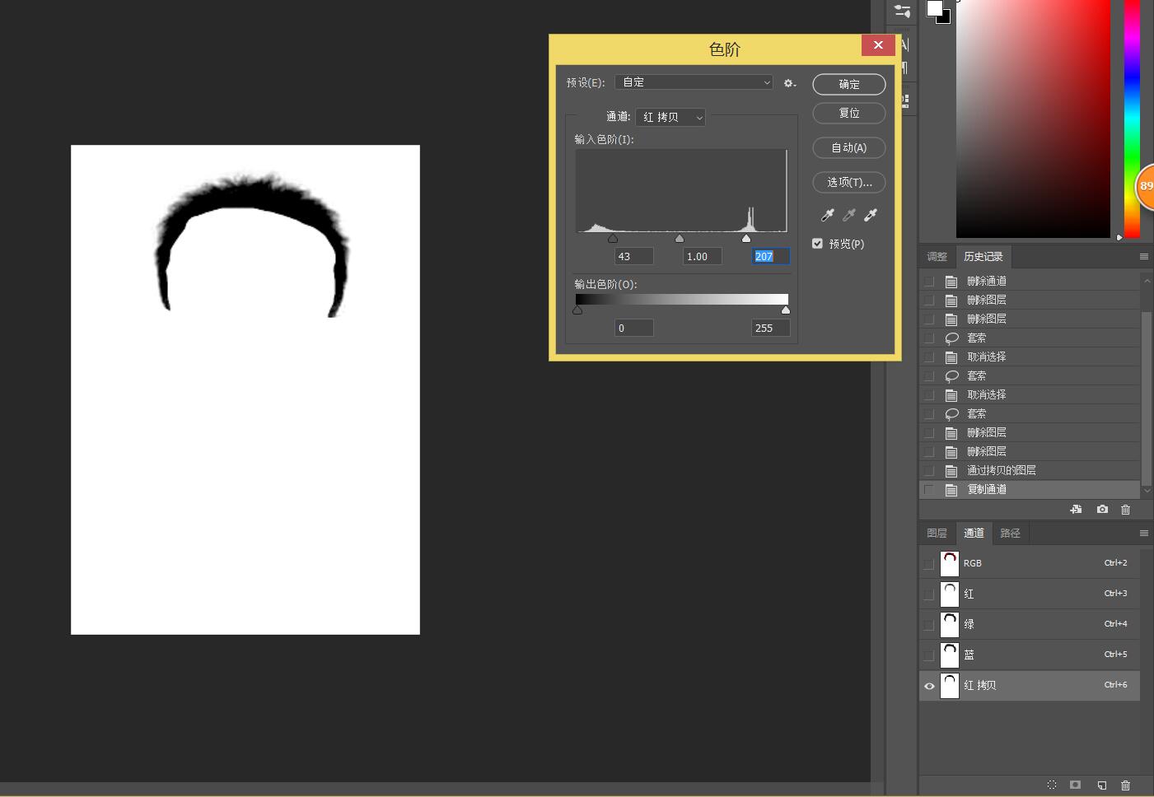Viewport: 1154px width, 797px height.
Task: Pick the black point eyedropper in Levels
Action: (827, 216)
